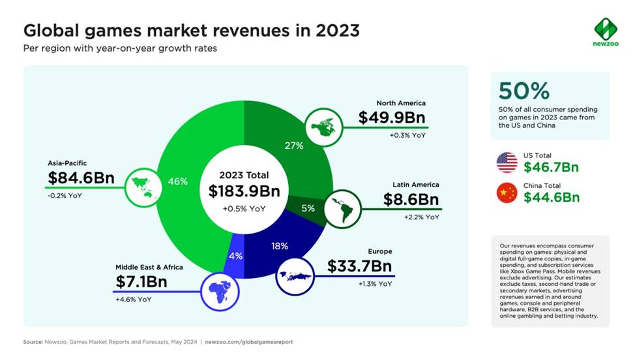The width and height of the screenshot is (635, 357).
Task: Click the $84.6Bn Asia-Pacific revenue figure
Action: tap(81, 178)
